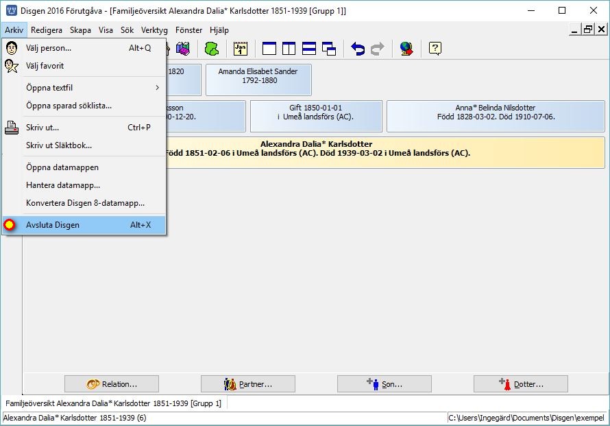Image resolution: width=610 pixels, height=426 pixels.
Task: Open the Hjälp menu
Action: point(219,30)
